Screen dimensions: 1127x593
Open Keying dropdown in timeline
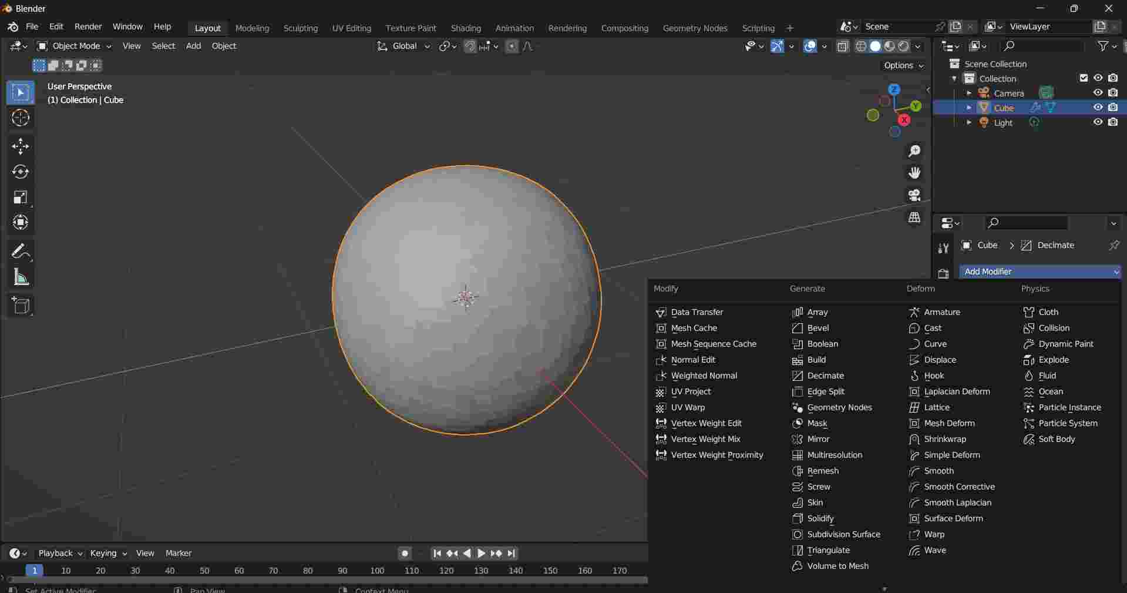pos(108,553)
